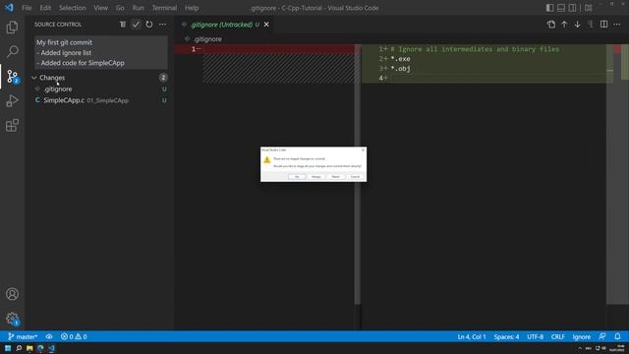Click the '*.obj' line in the diff
629x354 pixels.
pos(400,69)
